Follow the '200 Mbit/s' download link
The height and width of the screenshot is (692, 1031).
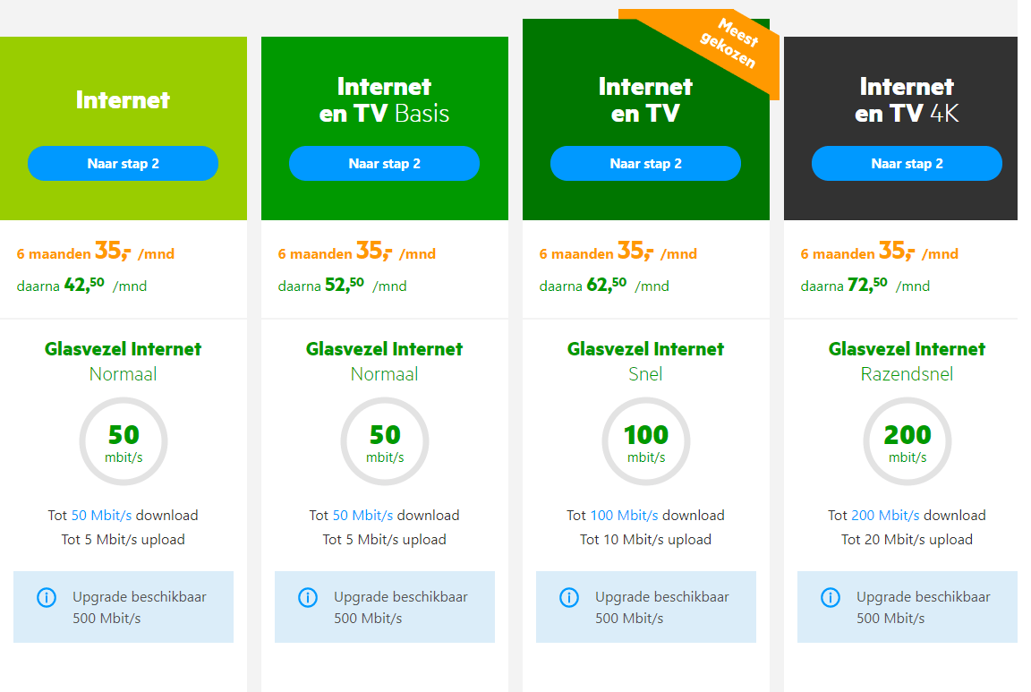click(885, 516)
